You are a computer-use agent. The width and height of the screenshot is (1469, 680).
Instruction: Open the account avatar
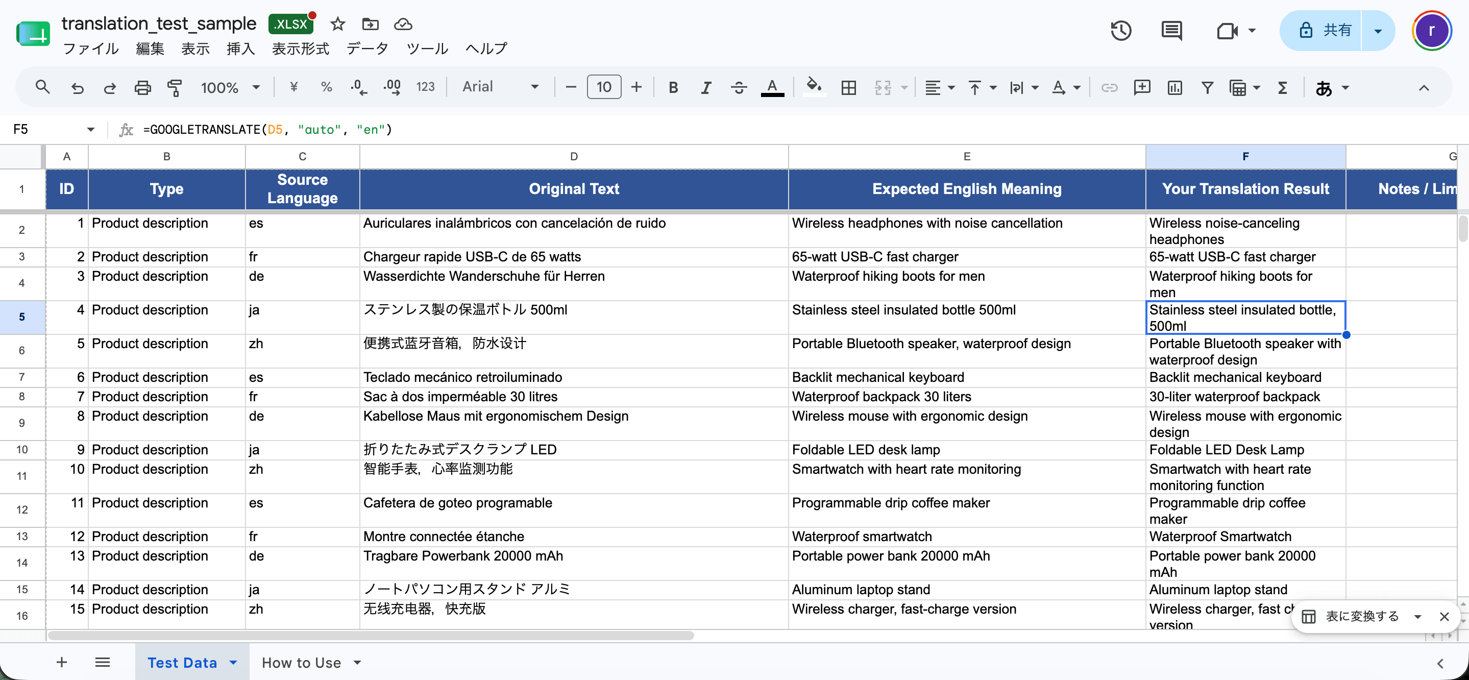[1431, 30]
